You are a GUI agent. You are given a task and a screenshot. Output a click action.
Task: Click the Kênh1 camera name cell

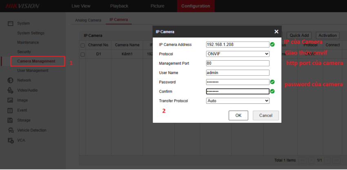pyautogui.click(x=127, y=54)
